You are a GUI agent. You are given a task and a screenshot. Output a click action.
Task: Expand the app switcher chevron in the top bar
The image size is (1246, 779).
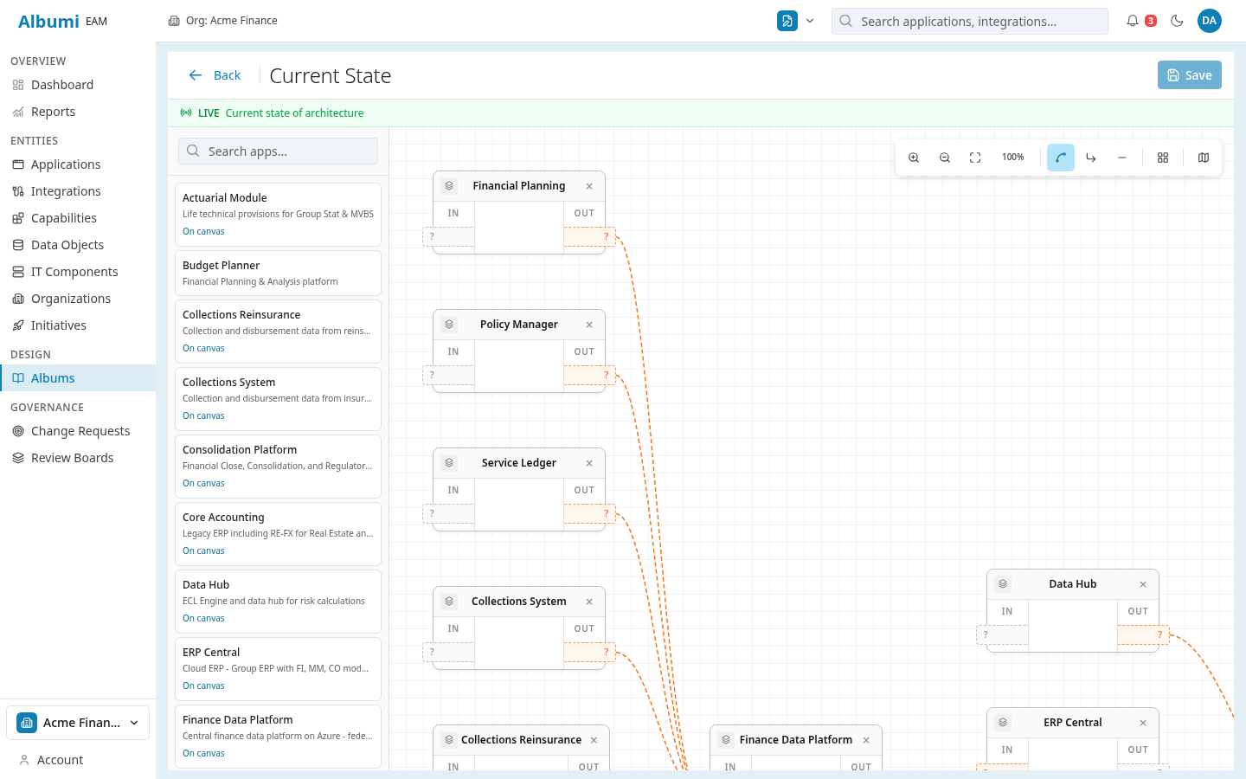(810, 21)
